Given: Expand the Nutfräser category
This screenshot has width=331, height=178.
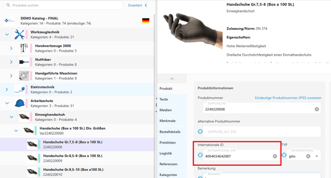Looking at the screenshot, I should (11, 62).
